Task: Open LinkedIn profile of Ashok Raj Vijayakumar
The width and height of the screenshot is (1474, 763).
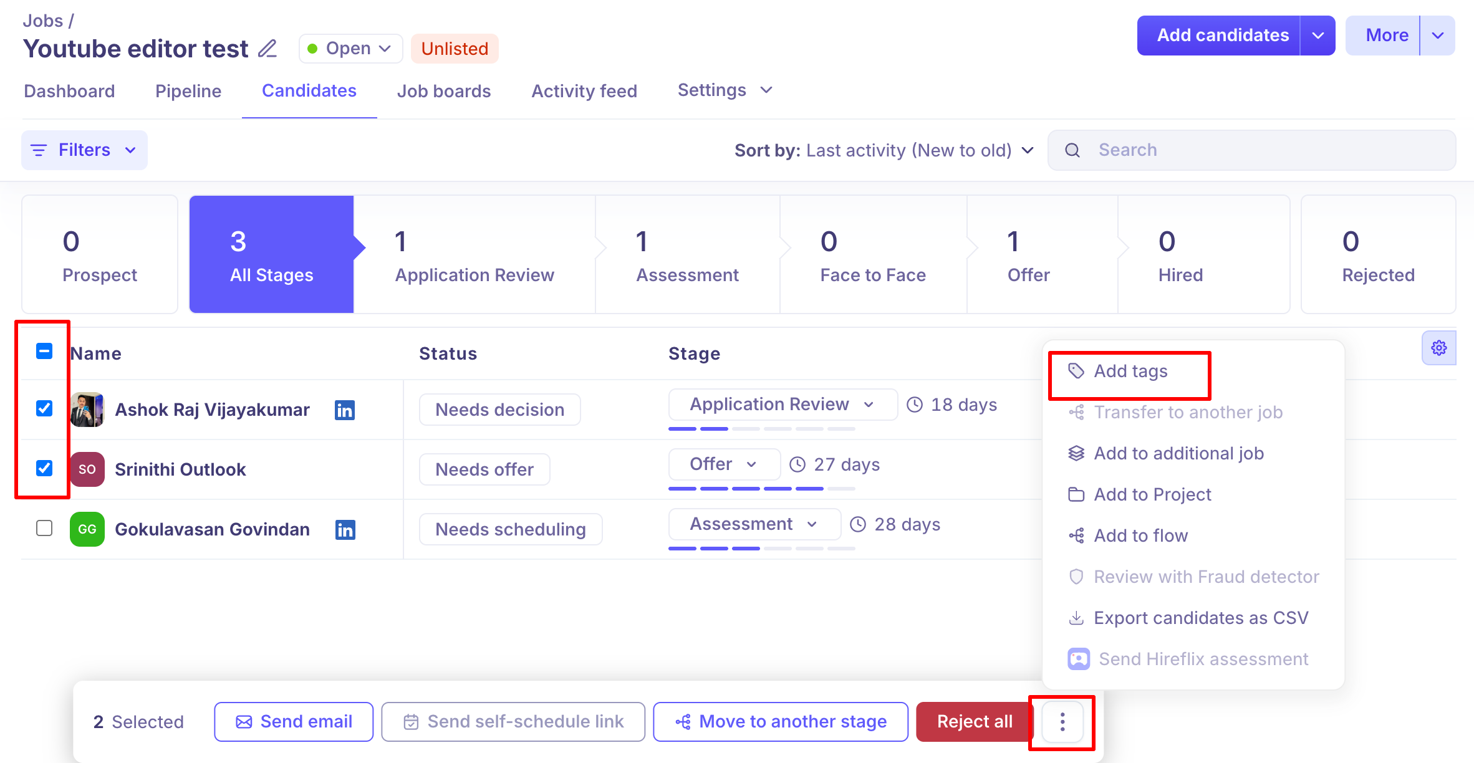Action: coord(345,410)
